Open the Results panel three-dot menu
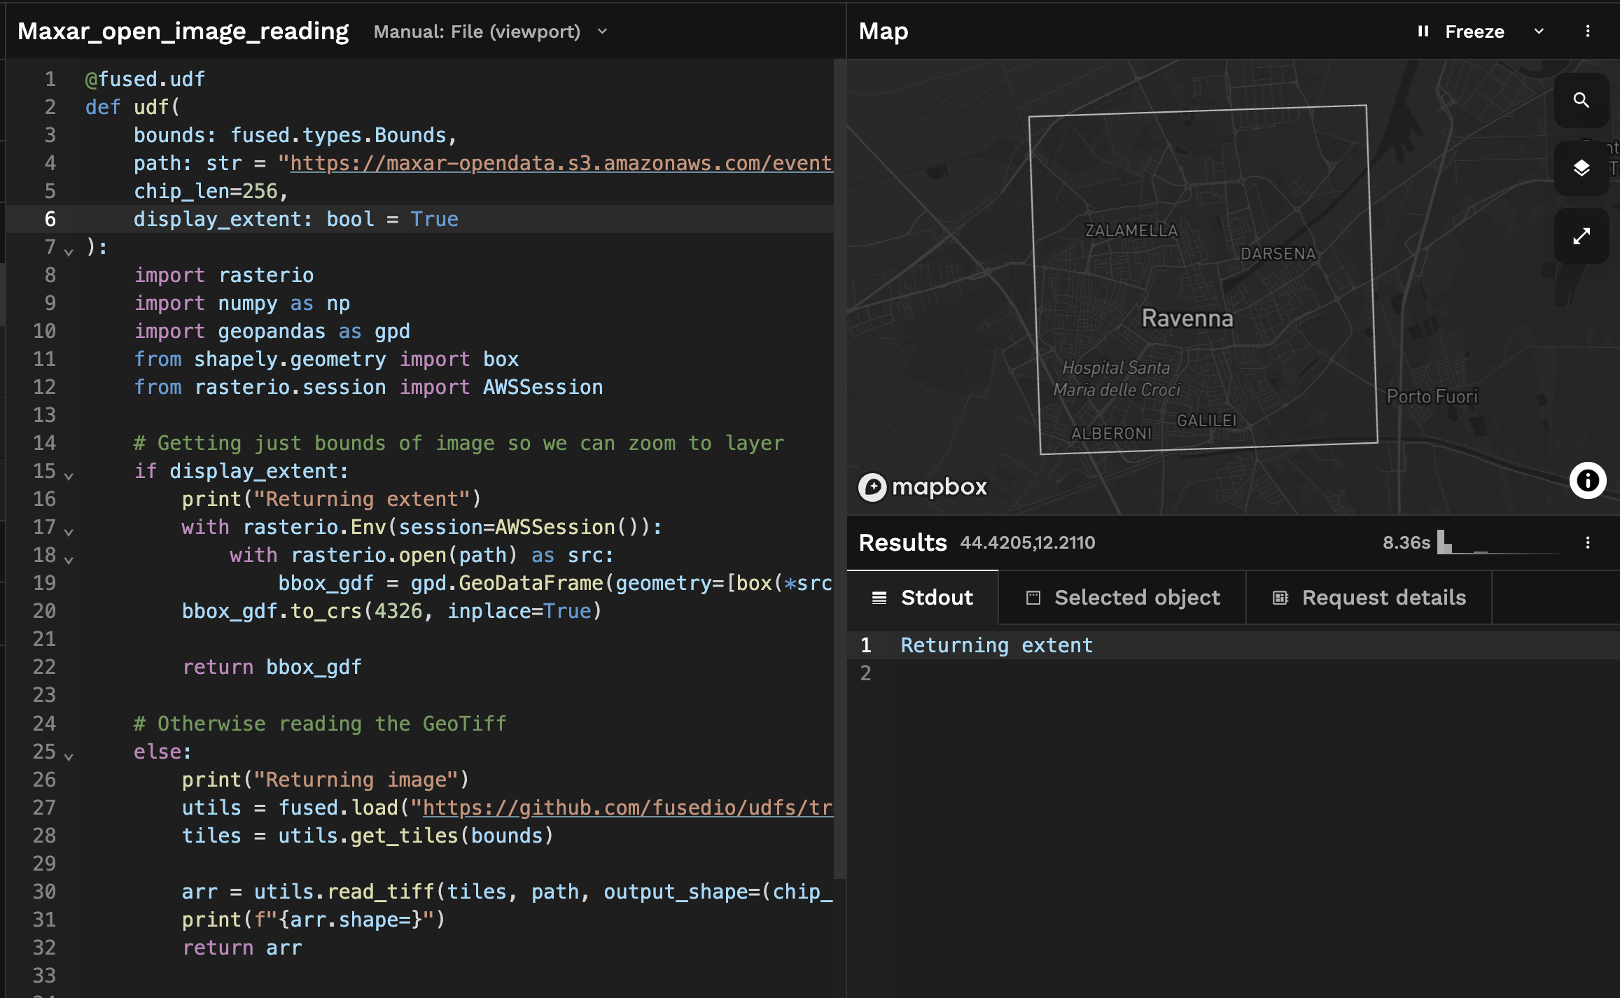 (x=1587, y=542)
